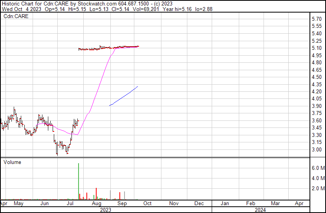Click the 3.00 price axis label

[x=316, y=149]
